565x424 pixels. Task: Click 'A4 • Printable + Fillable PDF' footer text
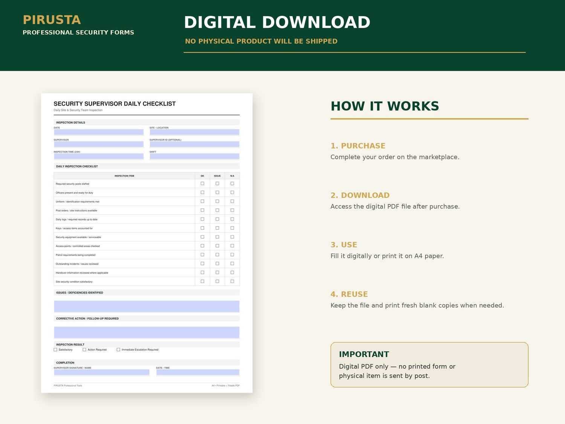click(x=226, y=386)
